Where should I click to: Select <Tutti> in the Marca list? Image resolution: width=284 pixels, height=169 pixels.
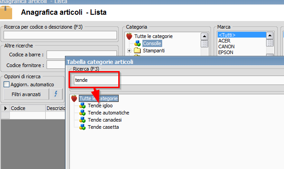click(x=242, y=35)
